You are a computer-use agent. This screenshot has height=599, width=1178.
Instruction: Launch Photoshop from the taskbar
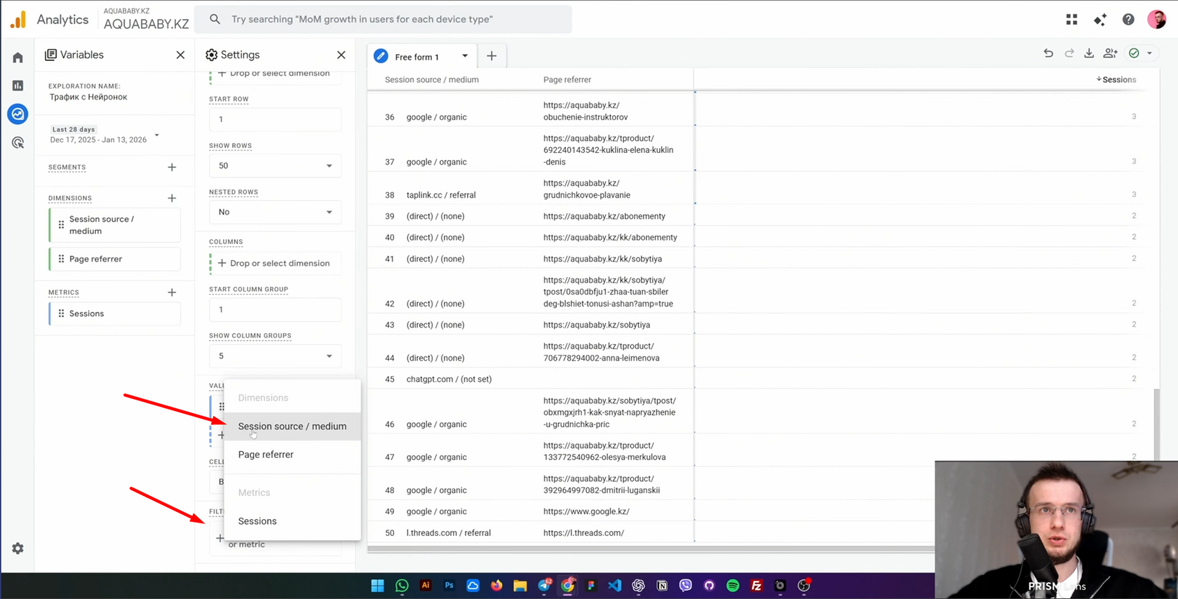(x=449, y=586)
